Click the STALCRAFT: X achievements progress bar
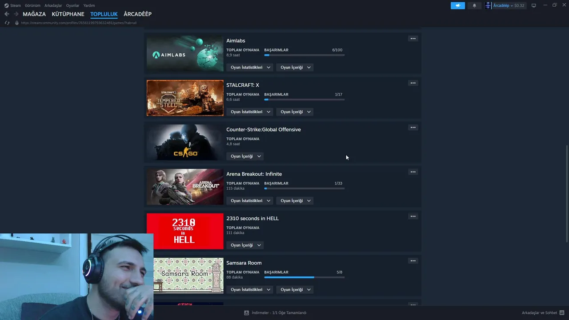 click(304, 100)
